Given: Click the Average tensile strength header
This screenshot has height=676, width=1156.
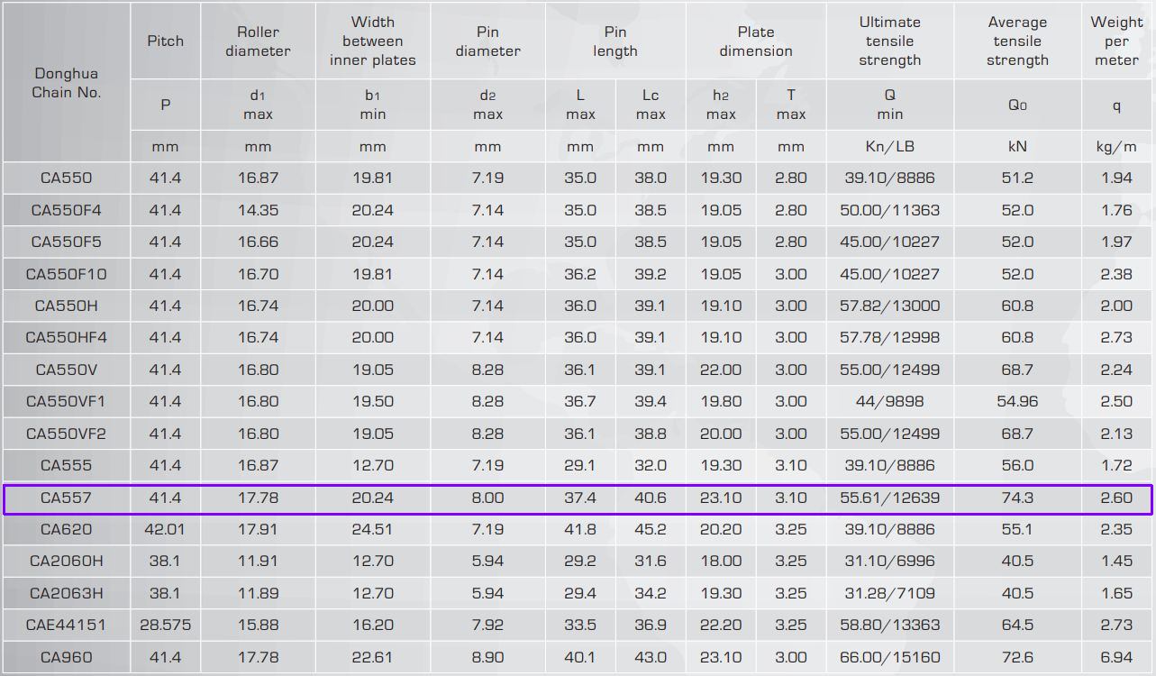Looking at the screenshot, I should [x=1017, y=41].
